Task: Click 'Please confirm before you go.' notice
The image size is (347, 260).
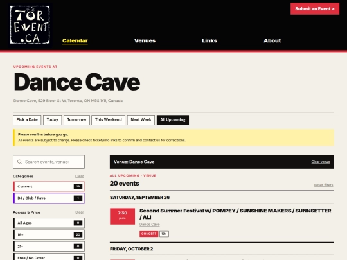Action: coord(43,134)
